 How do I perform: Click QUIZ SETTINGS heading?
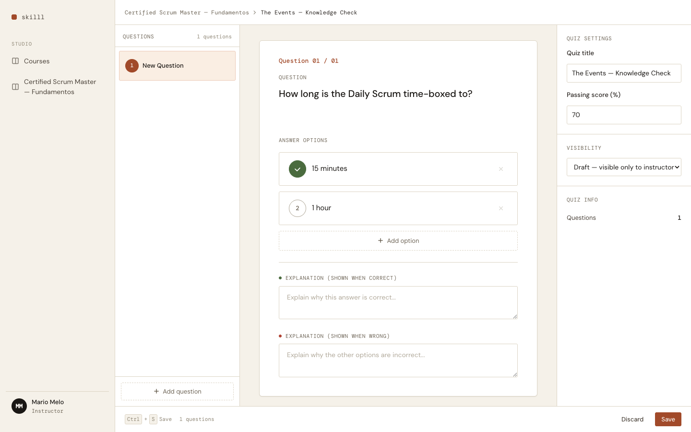(589, 38)
